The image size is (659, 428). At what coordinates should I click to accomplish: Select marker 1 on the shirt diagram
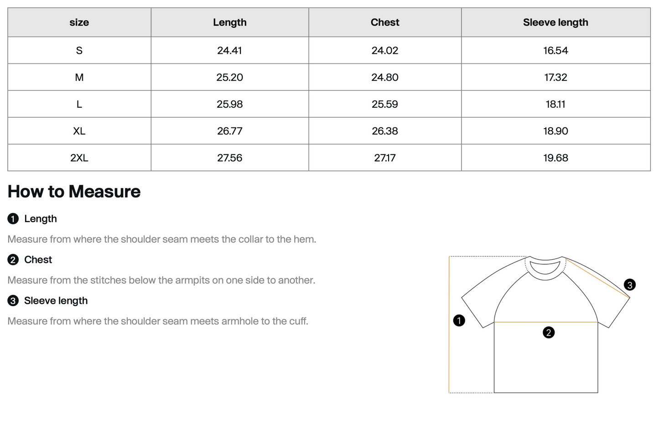click(x=459, y=321)
